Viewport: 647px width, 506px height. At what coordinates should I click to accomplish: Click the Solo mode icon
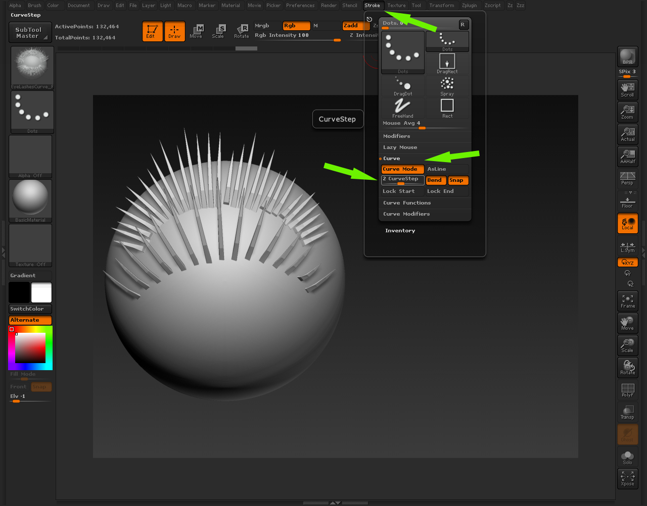tap(627, 457)
